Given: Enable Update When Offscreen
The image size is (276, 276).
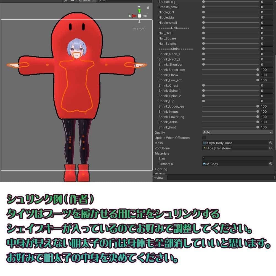Looking at the screenshot, I should [x=204, y=138].
